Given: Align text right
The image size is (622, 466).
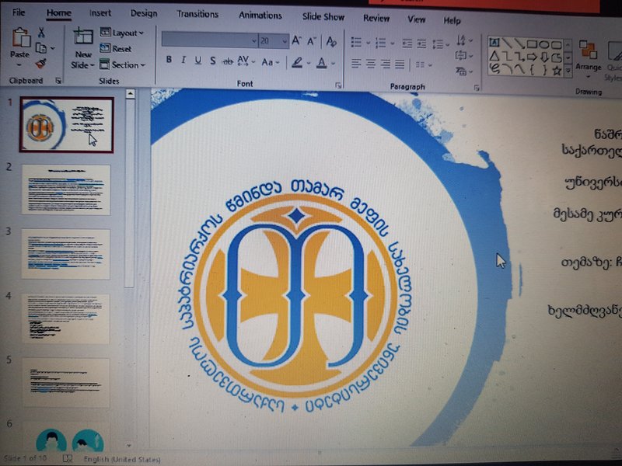Looking at the screenshot, I should click(x=386, y=64).
